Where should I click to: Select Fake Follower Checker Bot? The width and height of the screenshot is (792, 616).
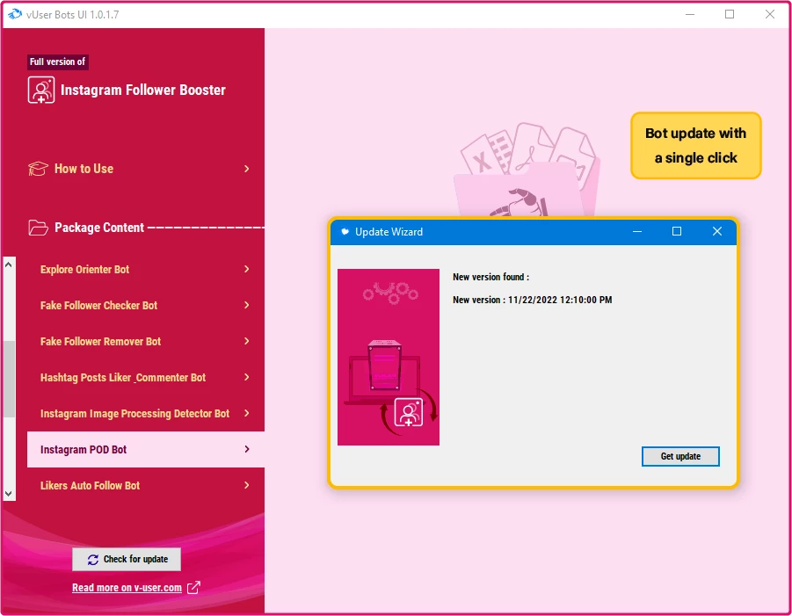pyautogui.click(x=145, y=305)
